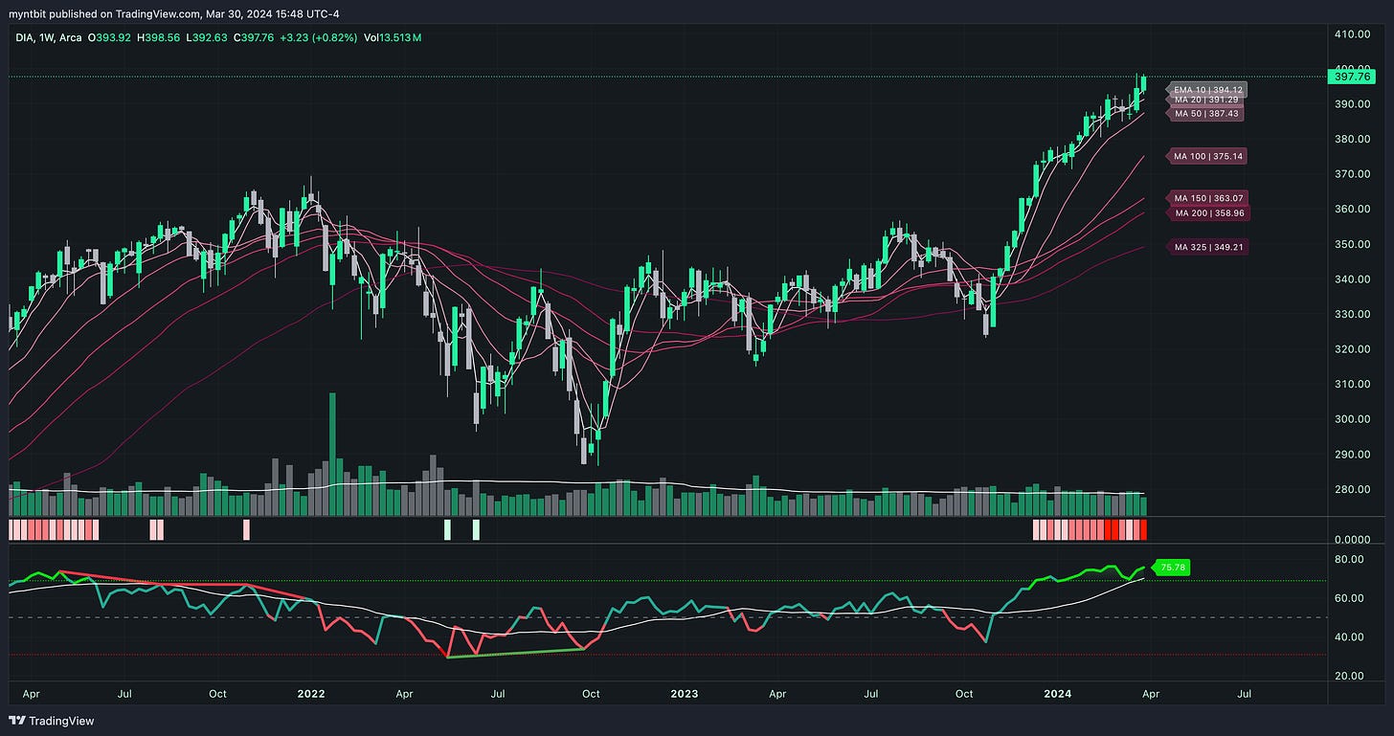The width and height of the screenshot is (1394, 736).
Task: Click the 290.00 price axis label
Action: 1353,454
